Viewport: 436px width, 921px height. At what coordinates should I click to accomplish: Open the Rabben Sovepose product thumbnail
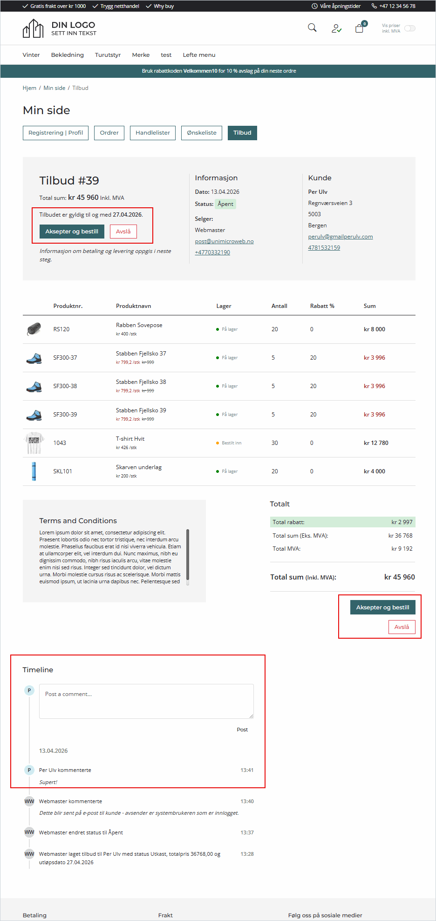pyautogui.click(x=34, y=329)
